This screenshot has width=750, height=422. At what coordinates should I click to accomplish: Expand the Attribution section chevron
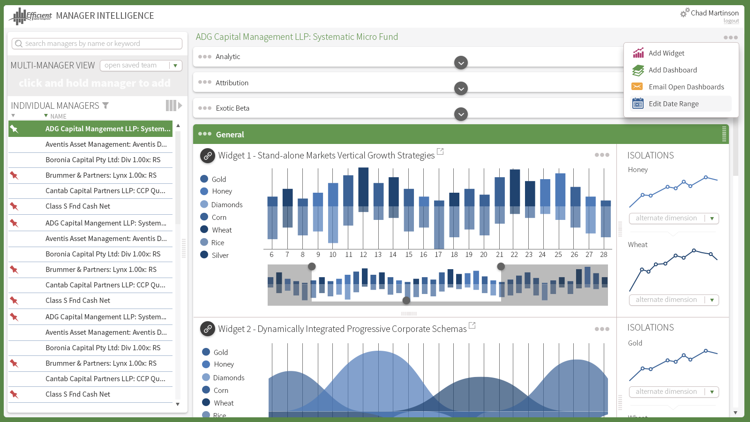[x=461, y=88]
